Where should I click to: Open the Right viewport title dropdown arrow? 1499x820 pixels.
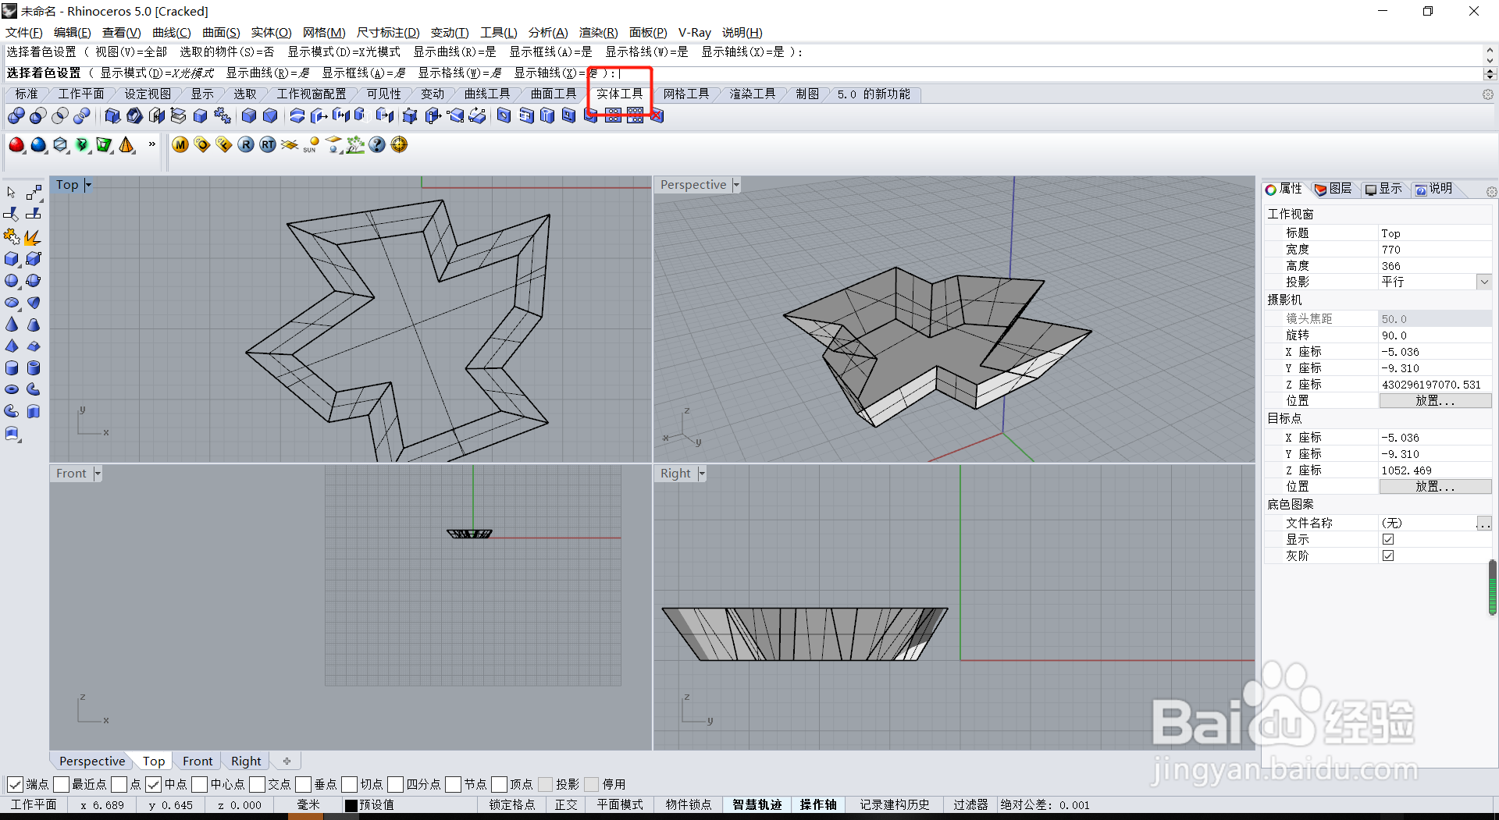click(x=702, y=474)
